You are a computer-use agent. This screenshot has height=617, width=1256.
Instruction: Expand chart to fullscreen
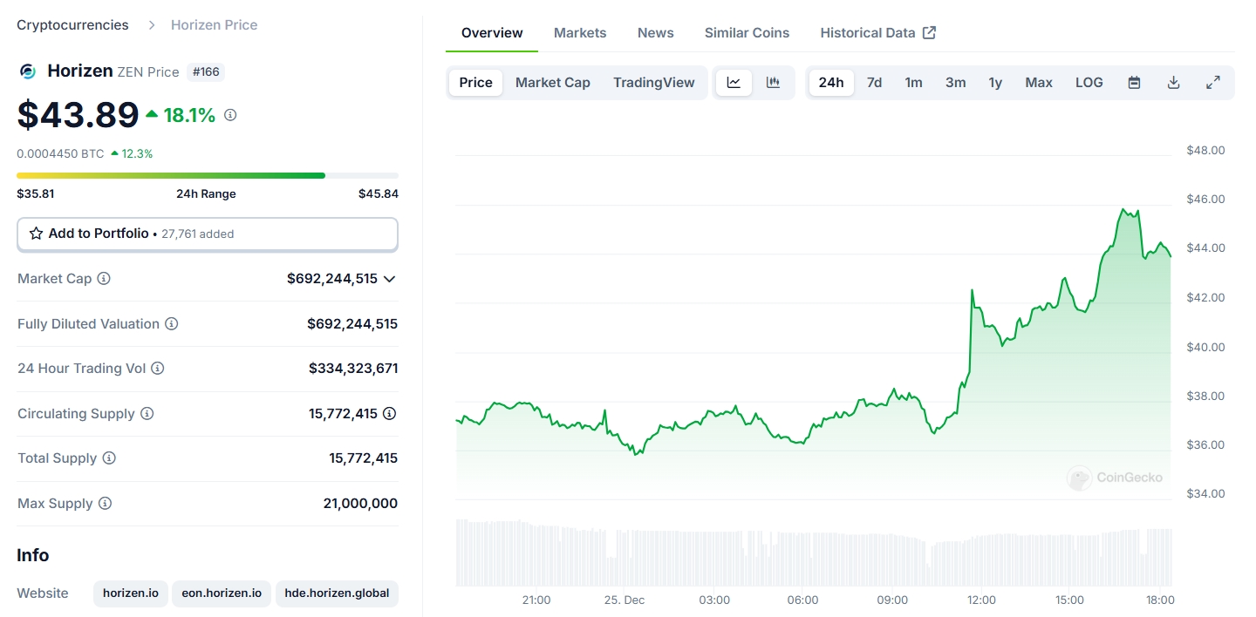coord(1212,83)
